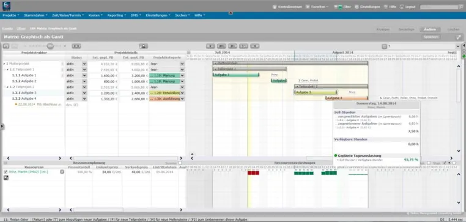
Task: Switch to the Ändern tab
Action: click(x=430, y=29)
